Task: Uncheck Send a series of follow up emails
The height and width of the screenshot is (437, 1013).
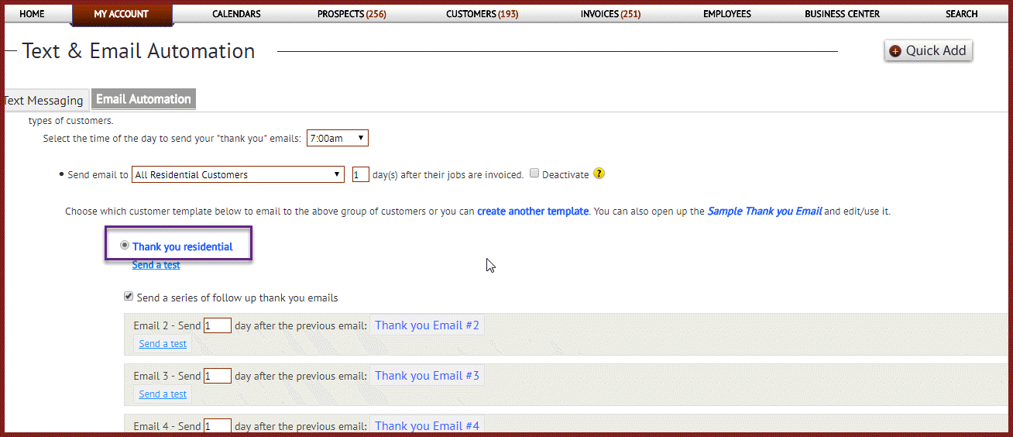Action: [x=129, y=296]
